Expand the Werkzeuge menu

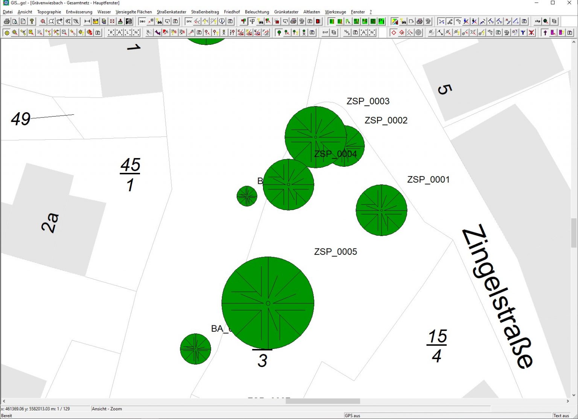(x=335, y=12)
